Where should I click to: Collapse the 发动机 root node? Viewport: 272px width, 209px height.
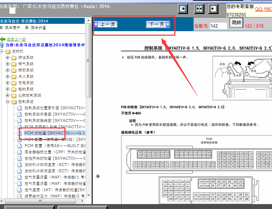click(1, 51)
